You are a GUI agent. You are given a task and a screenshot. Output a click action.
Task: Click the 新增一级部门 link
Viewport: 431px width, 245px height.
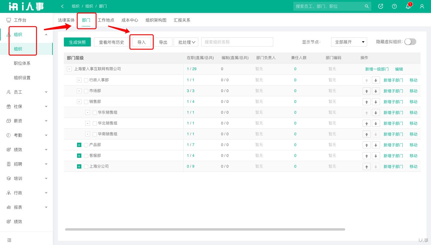point(377,69)
